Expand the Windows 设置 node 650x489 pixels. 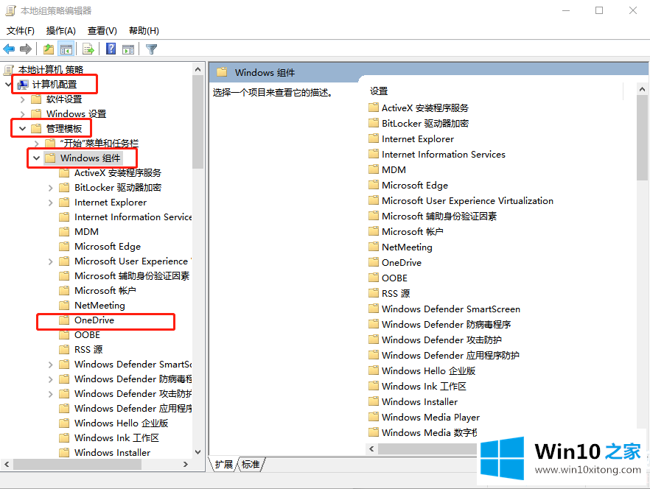(22, 114)
